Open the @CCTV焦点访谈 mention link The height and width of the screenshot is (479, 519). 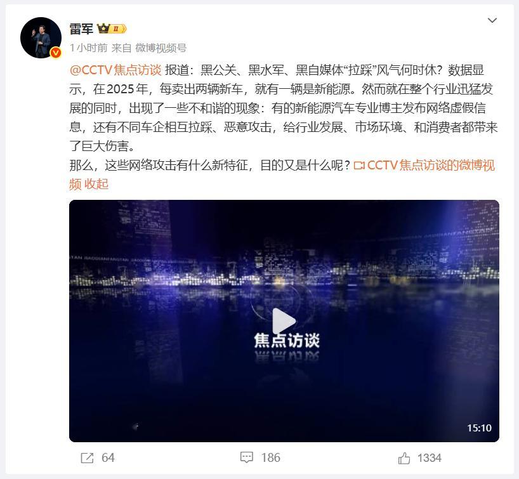point(115,70)
